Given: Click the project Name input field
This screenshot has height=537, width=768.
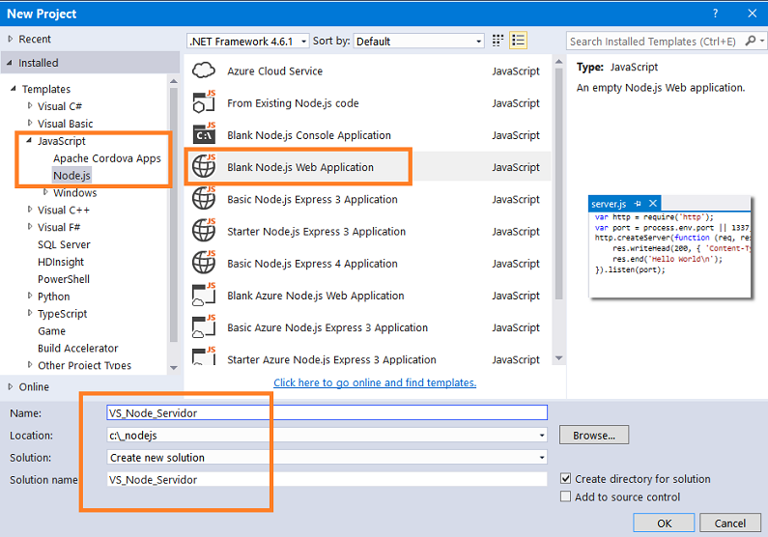Looking at the screenshot, I should click(327, 412).
